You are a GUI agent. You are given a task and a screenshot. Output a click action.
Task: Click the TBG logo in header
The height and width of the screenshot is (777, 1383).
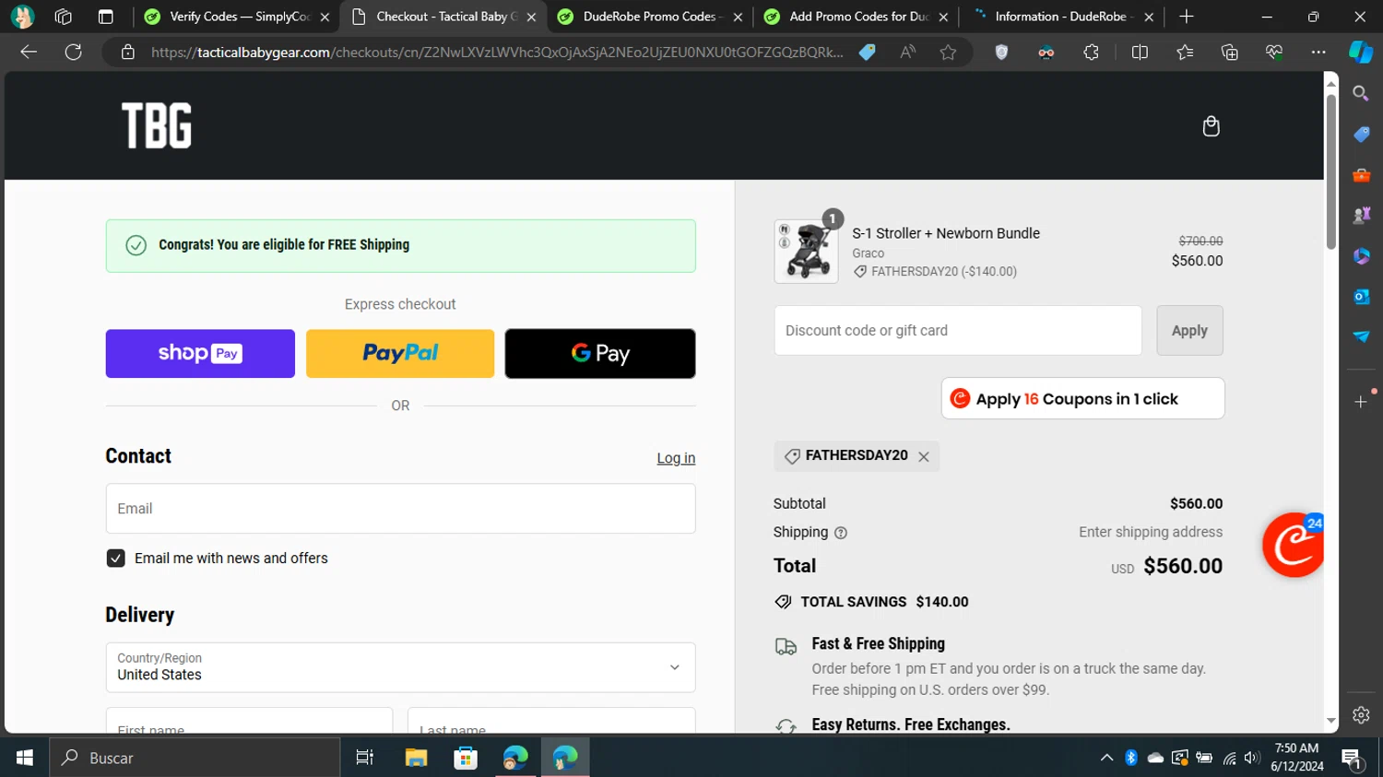point(157,126)
